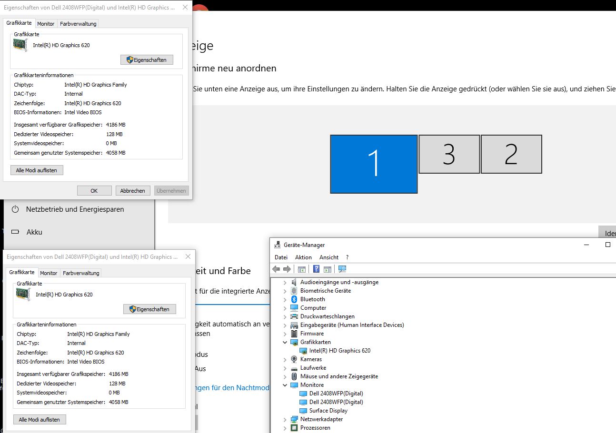Collapse the Grafikkarten node
This screenshot has height=433, width=616.
(285, 342)
